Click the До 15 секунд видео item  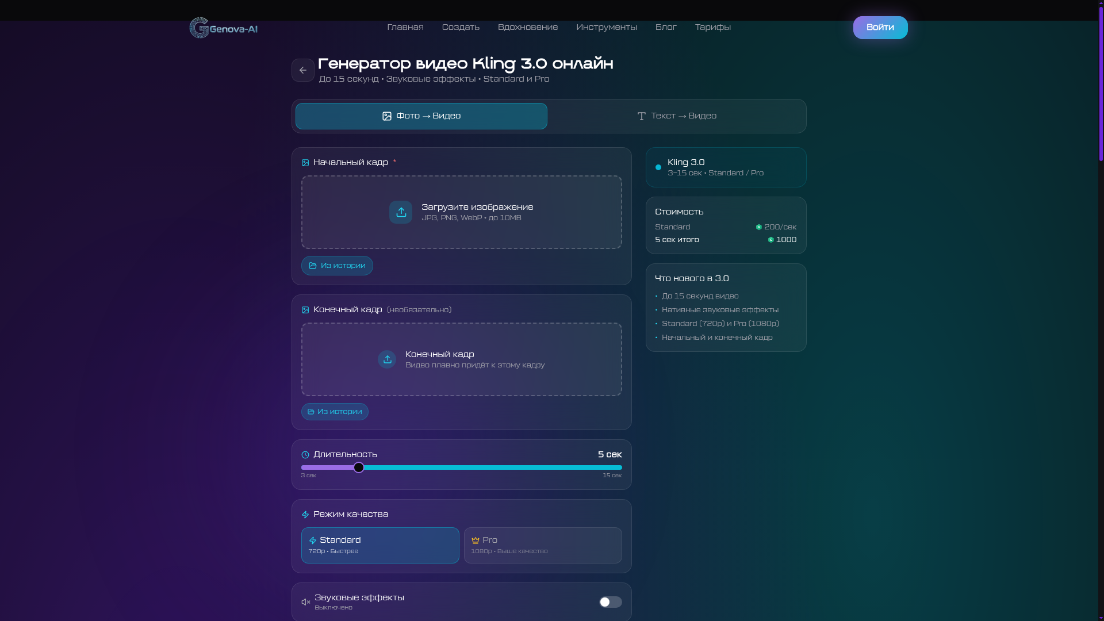[x=700, y=296]
